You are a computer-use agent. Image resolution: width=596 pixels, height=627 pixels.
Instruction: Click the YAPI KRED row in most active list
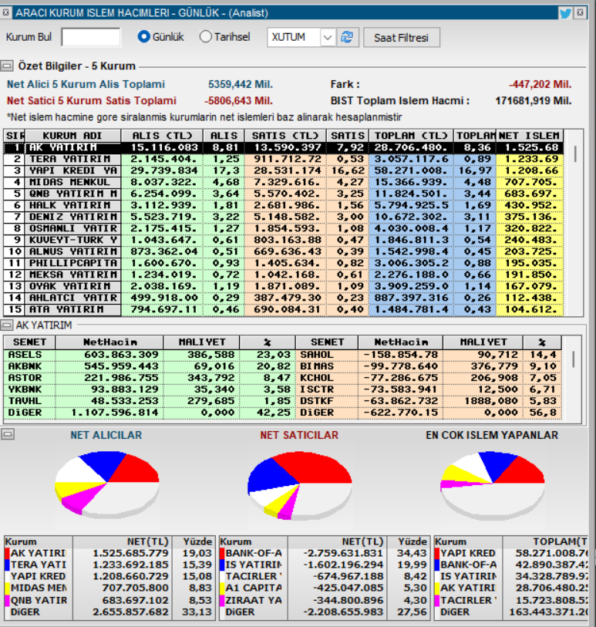click(x=512, y=554)
